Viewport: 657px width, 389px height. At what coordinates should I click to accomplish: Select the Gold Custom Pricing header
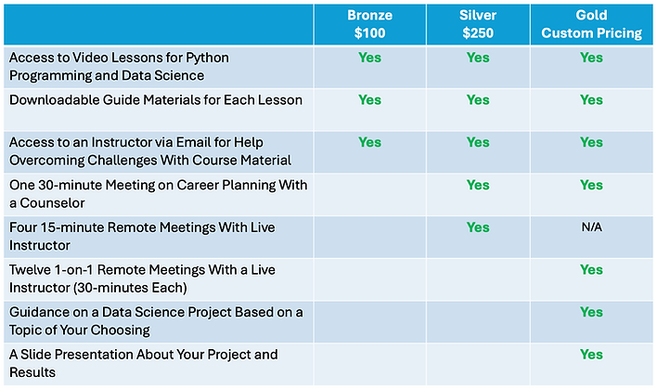point(591,24)
